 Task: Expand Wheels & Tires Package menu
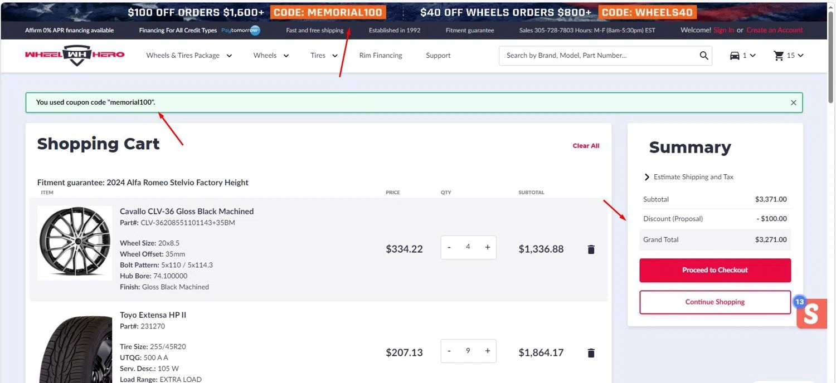(x=189, y=56)
